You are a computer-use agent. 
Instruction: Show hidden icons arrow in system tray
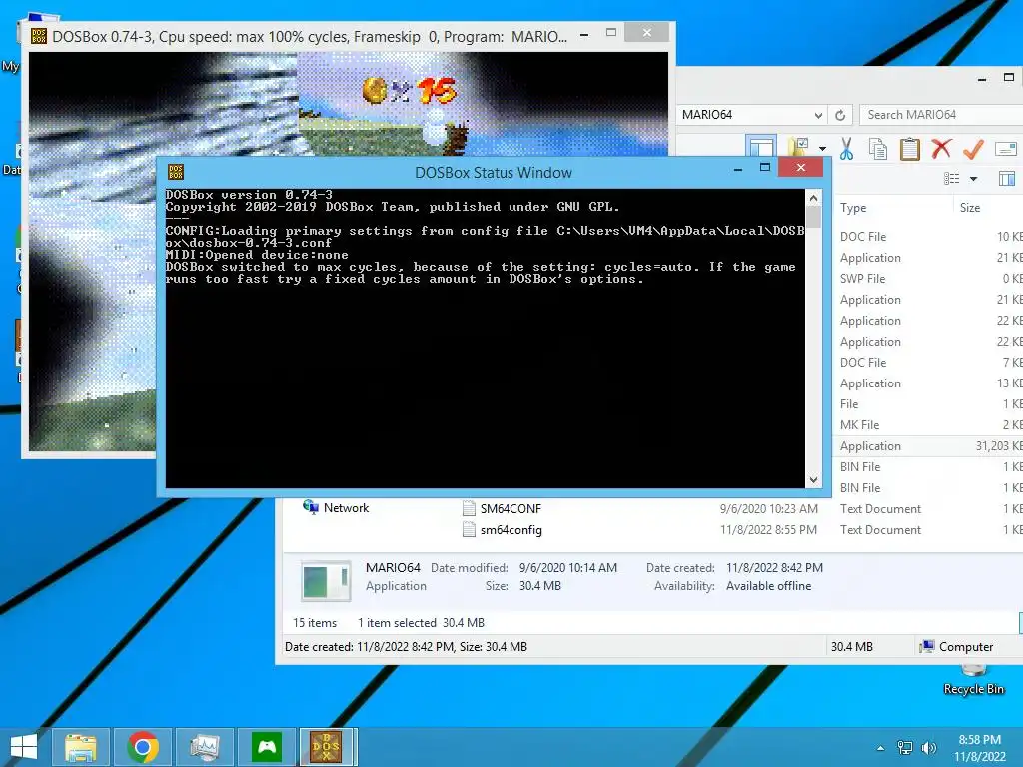coord(881,748)
